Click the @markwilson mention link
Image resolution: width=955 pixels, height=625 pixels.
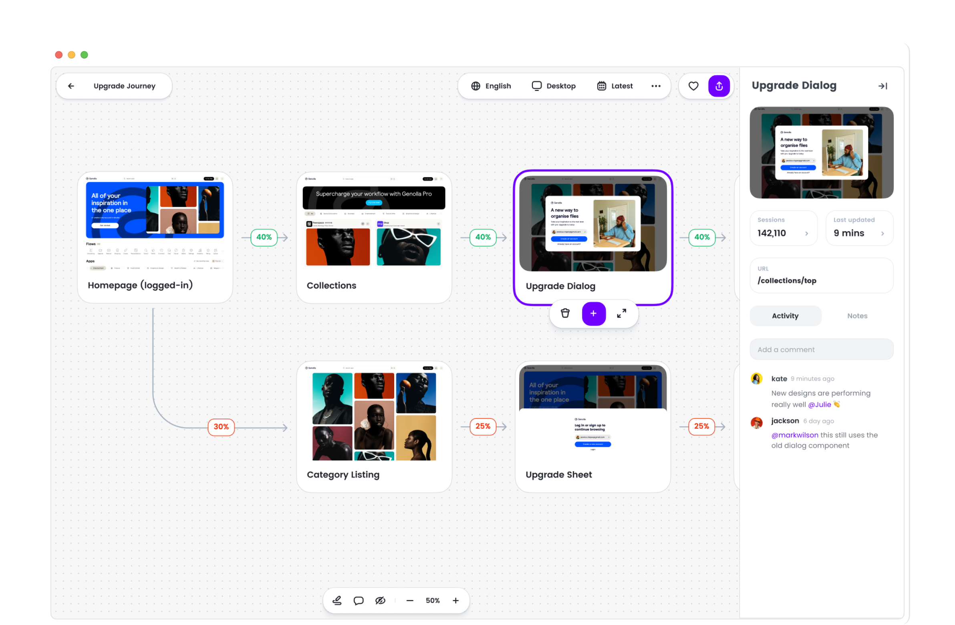[x=794, y=435]
